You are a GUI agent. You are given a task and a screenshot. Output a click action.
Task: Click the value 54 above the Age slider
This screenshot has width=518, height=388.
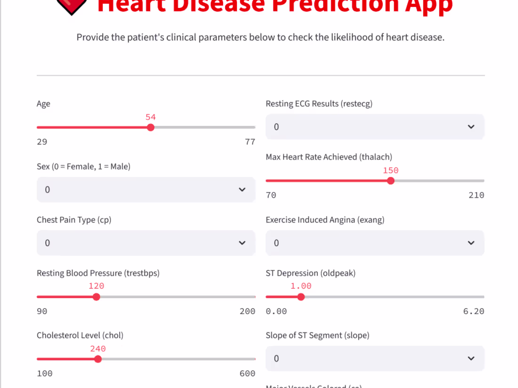point(150,117)
